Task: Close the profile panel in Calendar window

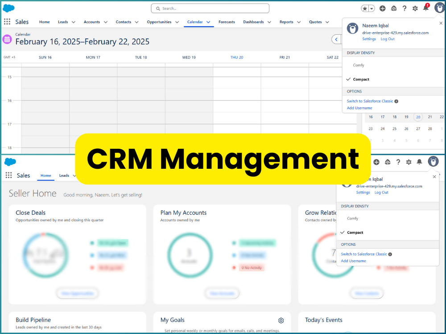Action: (441, 23)
